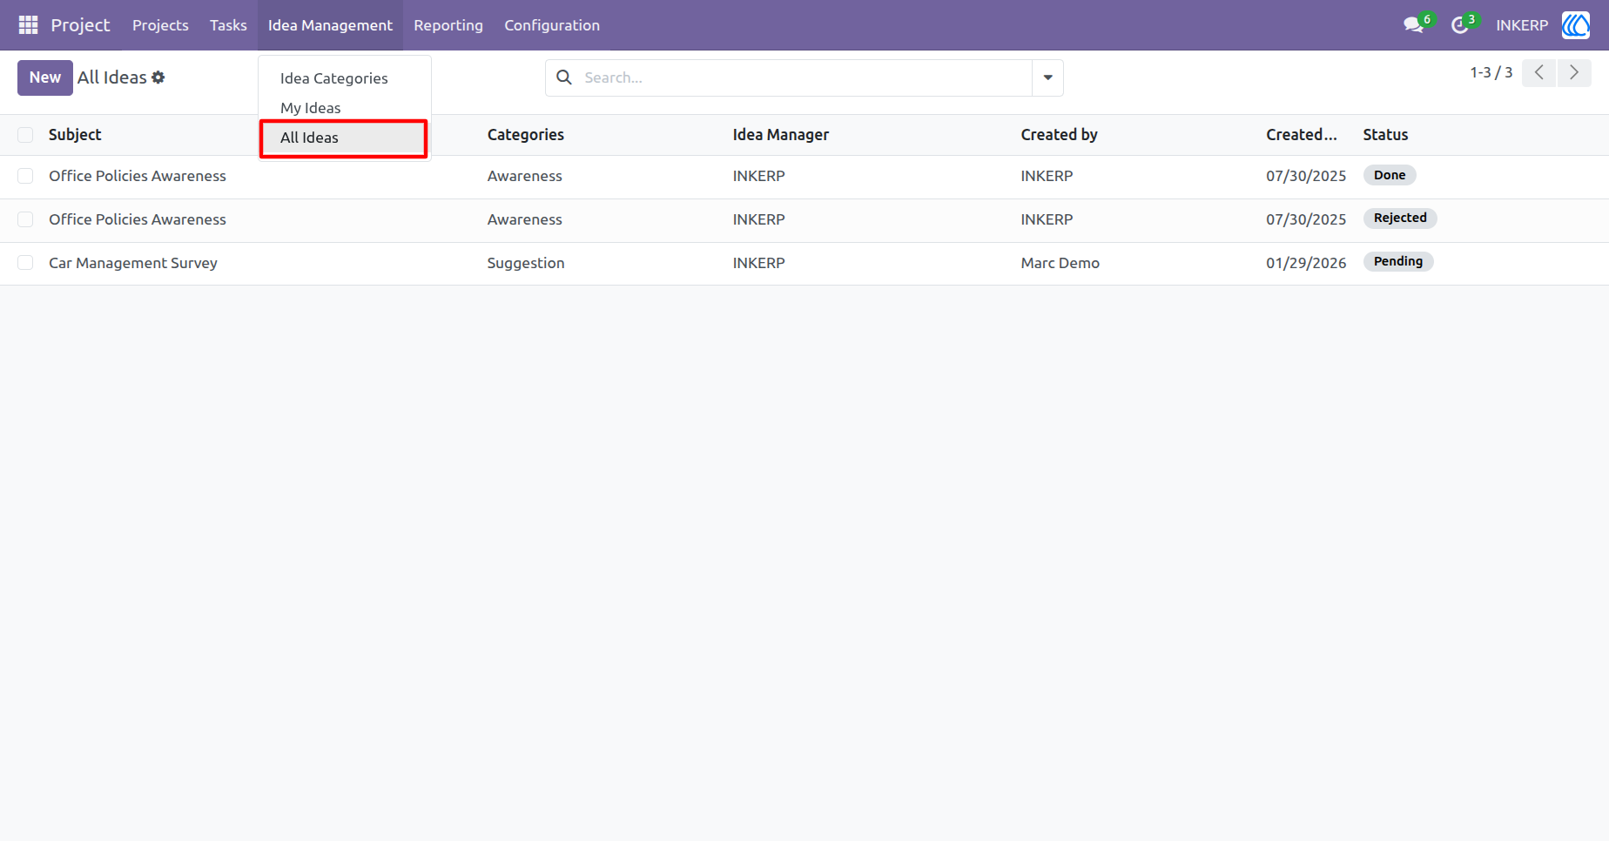Toggle the select-all checkbox in header row
Viewport: 1609px width, 841px height.
pyautogui.click(x=25, y=135)
